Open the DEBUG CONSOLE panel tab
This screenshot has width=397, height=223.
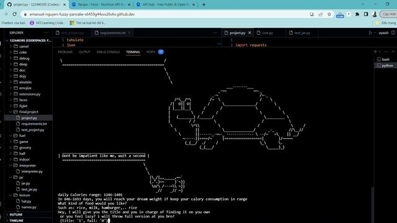pos(108,52)
